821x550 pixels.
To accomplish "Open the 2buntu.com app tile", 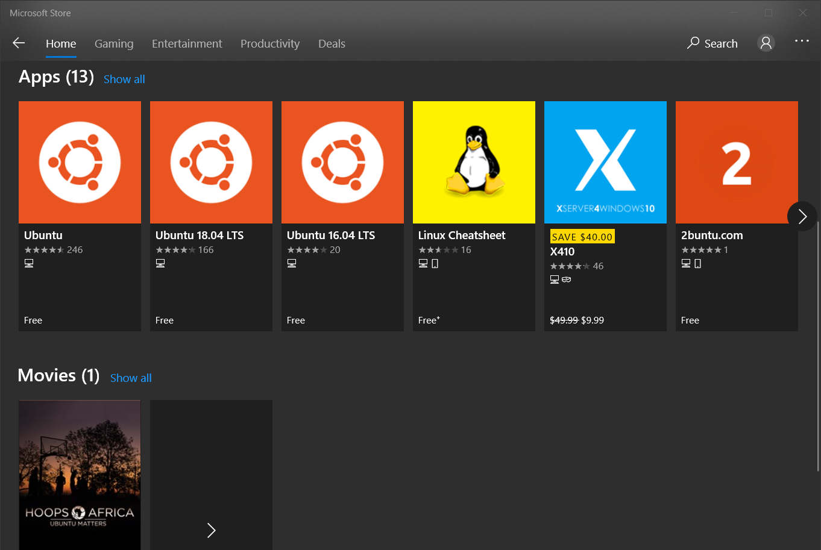I will coord(737,162).
